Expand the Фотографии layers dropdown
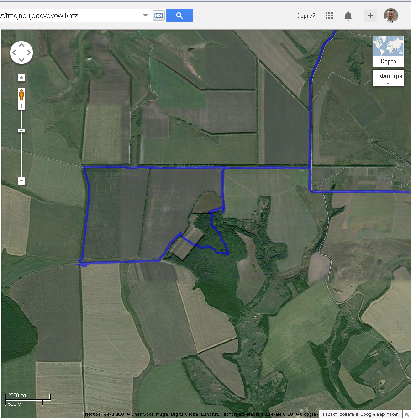This screenshot has height=418, width=411. [x=388, y=78]
